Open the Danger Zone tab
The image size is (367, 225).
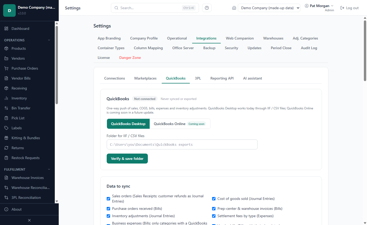pos(130,58)
